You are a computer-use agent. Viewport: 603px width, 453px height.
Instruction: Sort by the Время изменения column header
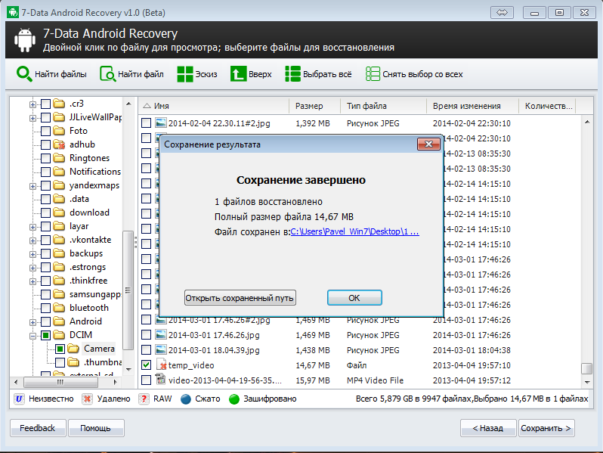point(472,106)
